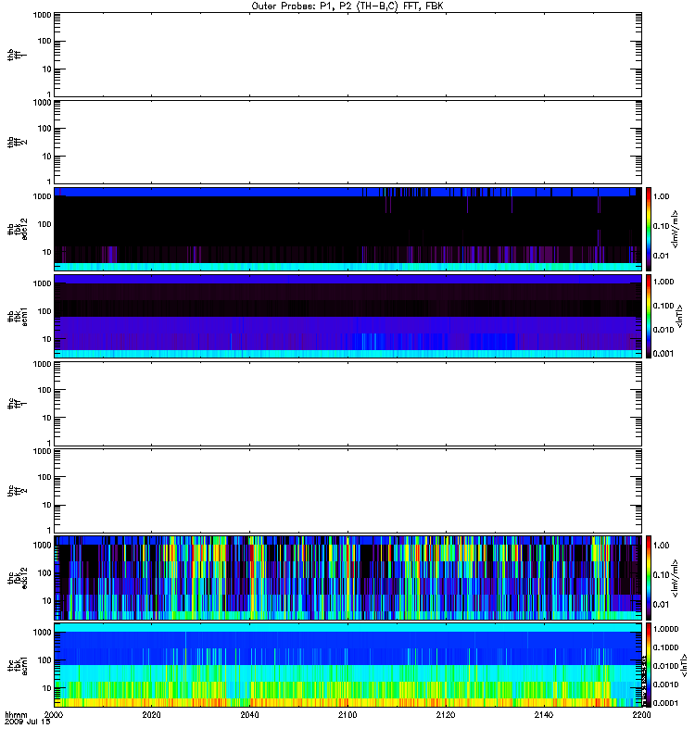Click the '2009 Jul' date label
Screen dimensions: 695x741
pyautogui.click(x=22, y=722)
